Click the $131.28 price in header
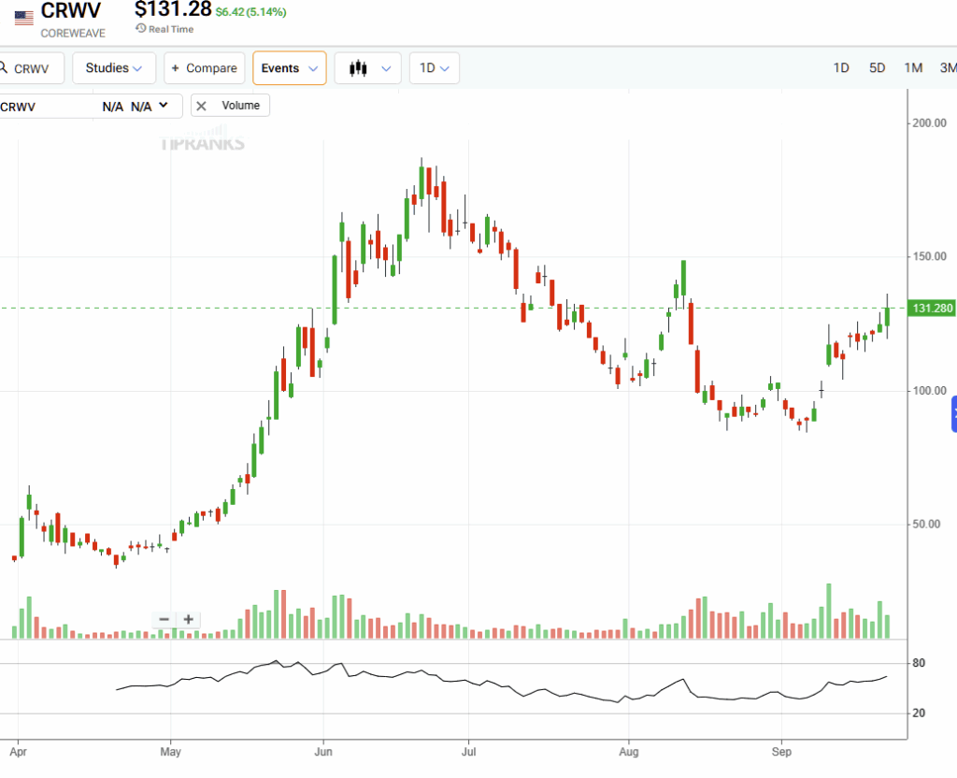957x778 pixels. pos(173,9)
